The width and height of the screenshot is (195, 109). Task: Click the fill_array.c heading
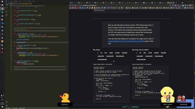click(x=97, y=50)
